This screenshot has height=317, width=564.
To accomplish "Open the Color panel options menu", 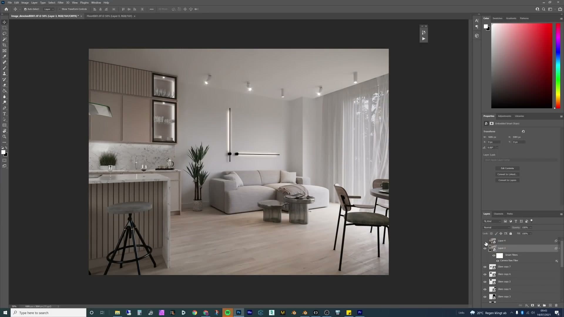I will pyautogui.click(x=561, y=18).
